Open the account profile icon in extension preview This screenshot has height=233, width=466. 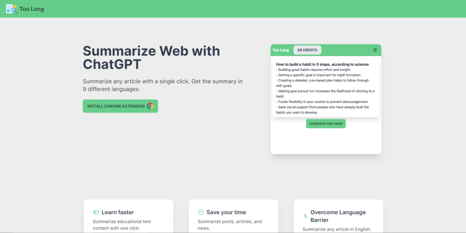[375, 50]
